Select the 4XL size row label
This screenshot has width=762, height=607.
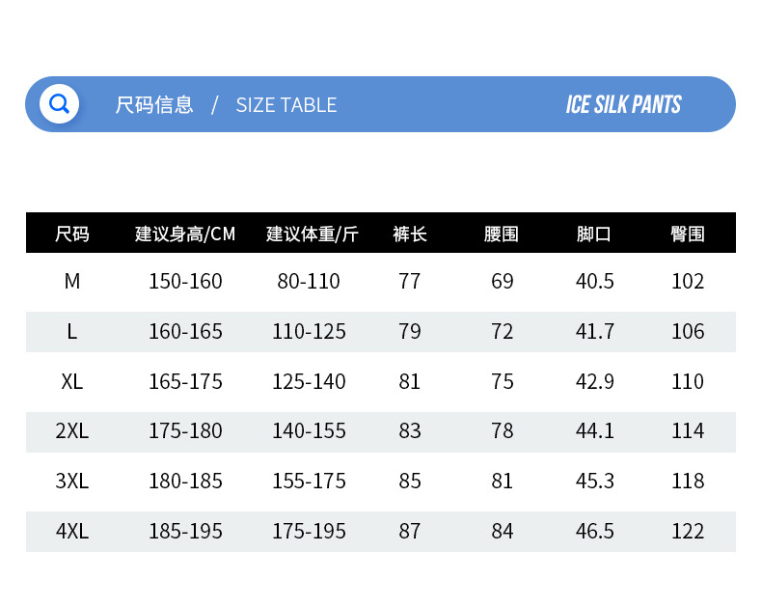click(x=72, y=531)
